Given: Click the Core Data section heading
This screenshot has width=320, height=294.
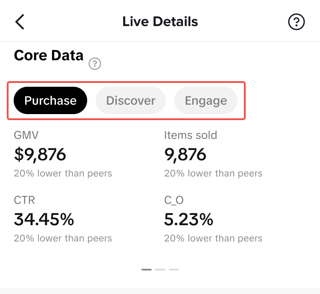Looking at the screenshot, I should (x=49, y=56).
